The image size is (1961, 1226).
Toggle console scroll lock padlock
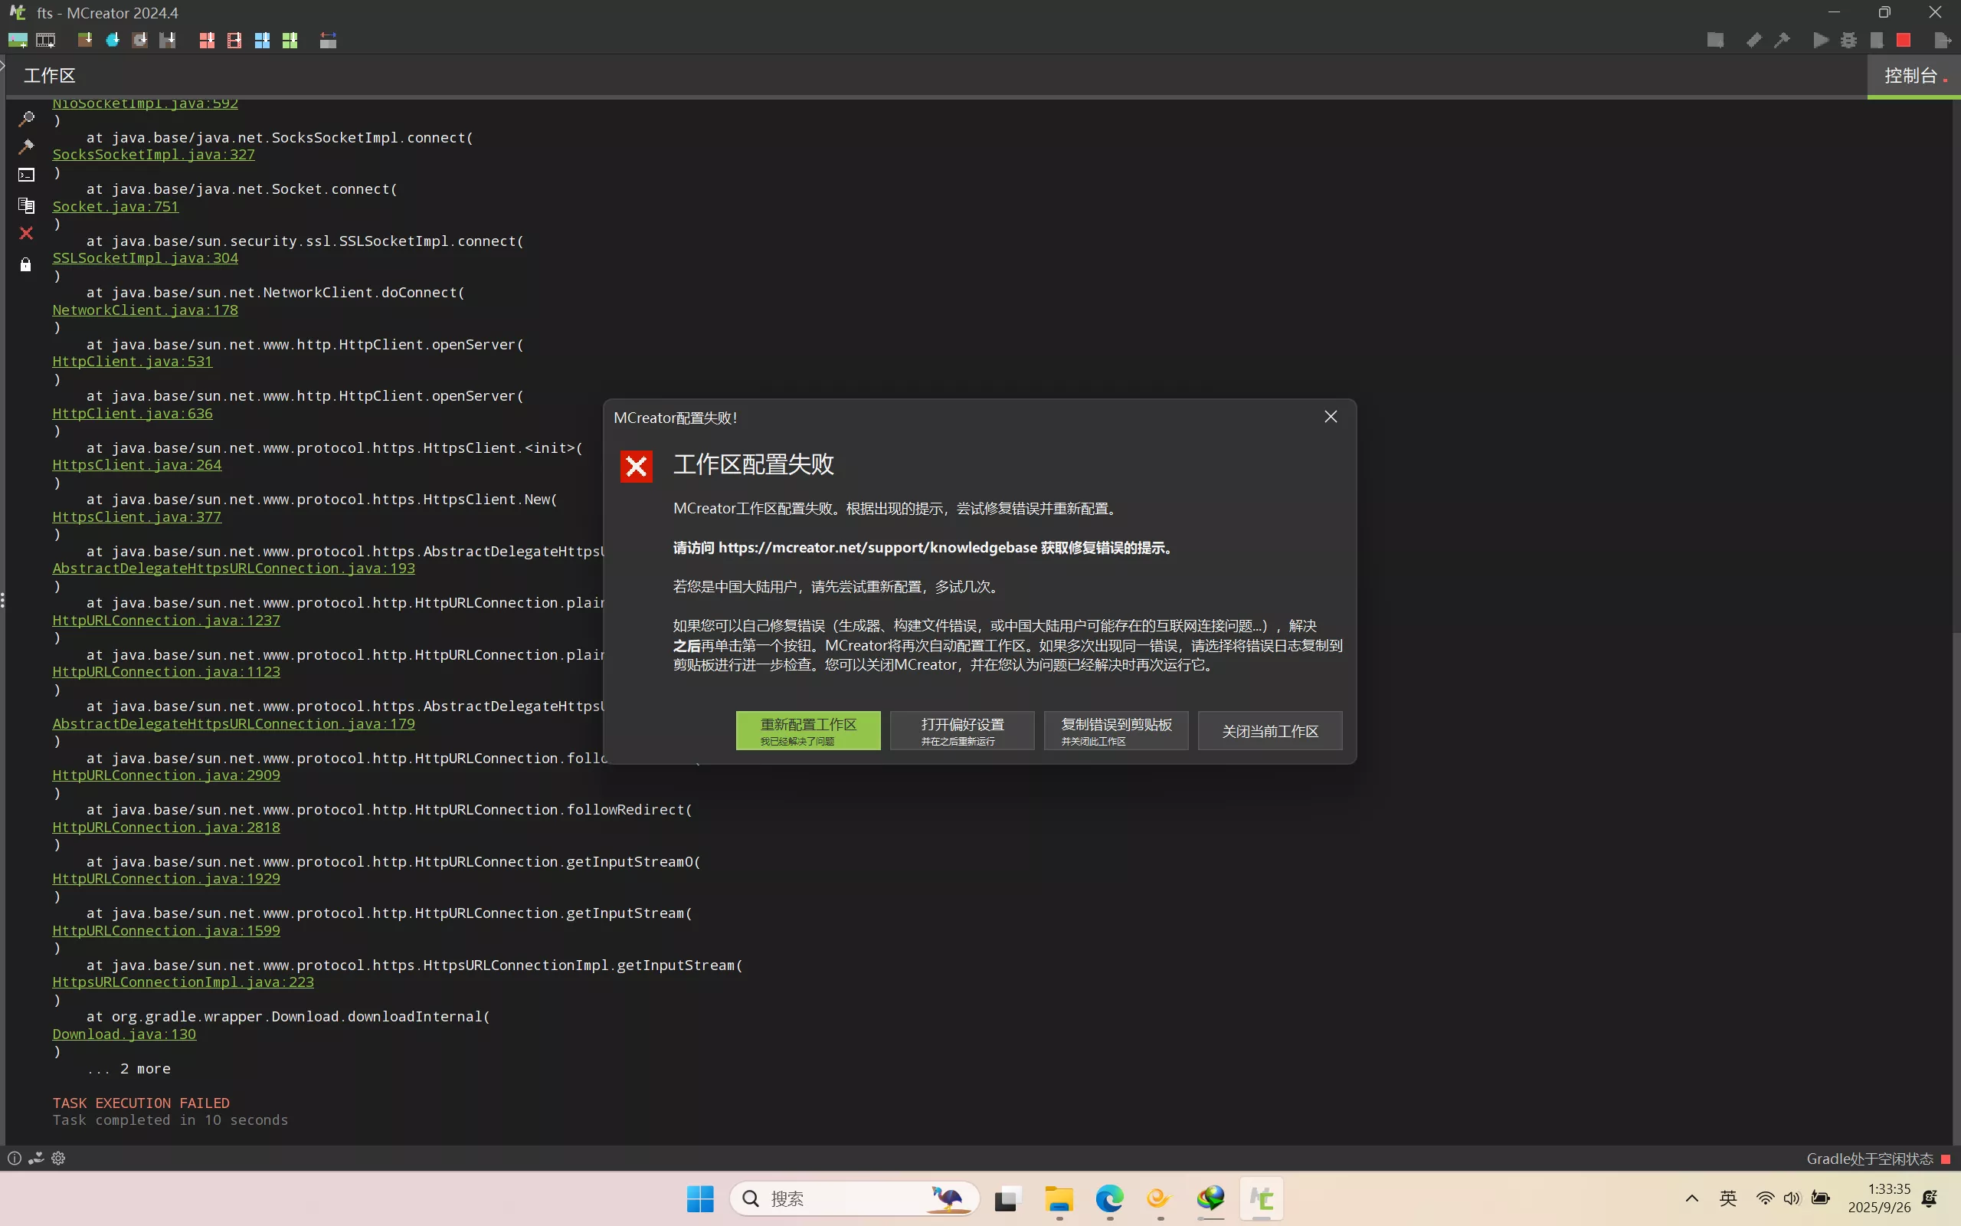(25, 264)
